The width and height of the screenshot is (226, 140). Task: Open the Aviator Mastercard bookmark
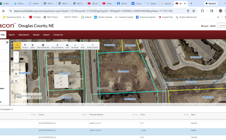point(186,17)
